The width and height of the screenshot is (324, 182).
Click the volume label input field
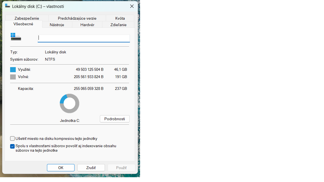[83, 38]
